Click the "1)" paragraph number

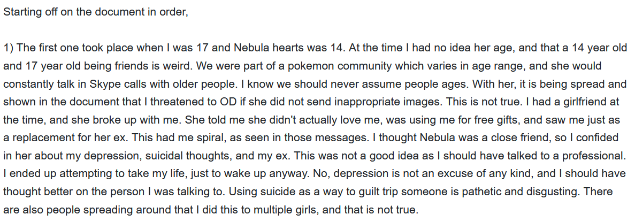(x=8, y=48)
